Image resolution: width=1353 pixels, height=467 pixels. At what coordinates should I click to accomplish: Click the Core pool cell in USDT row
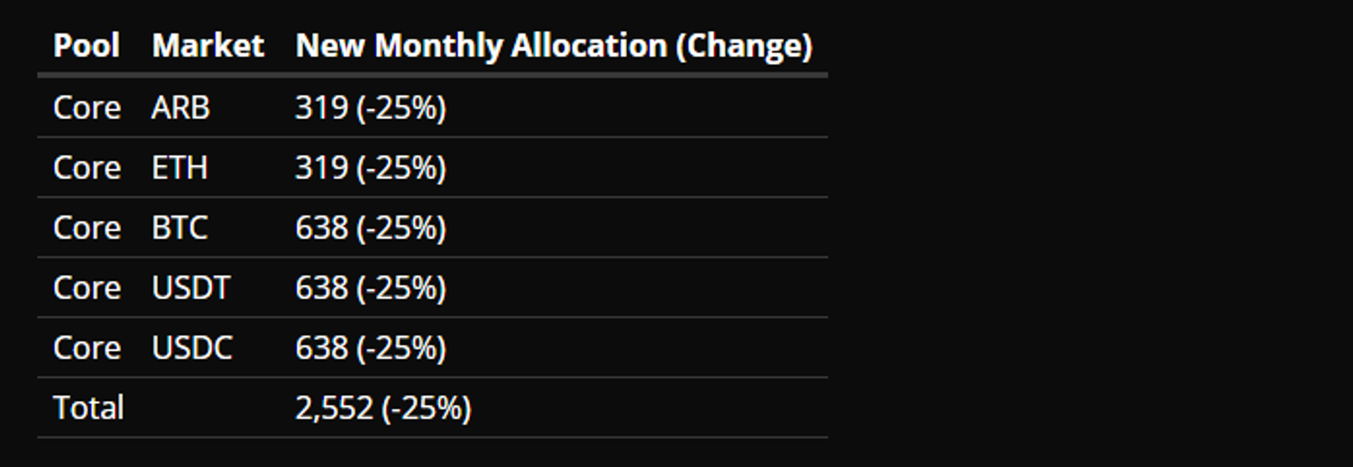(87, 288)
